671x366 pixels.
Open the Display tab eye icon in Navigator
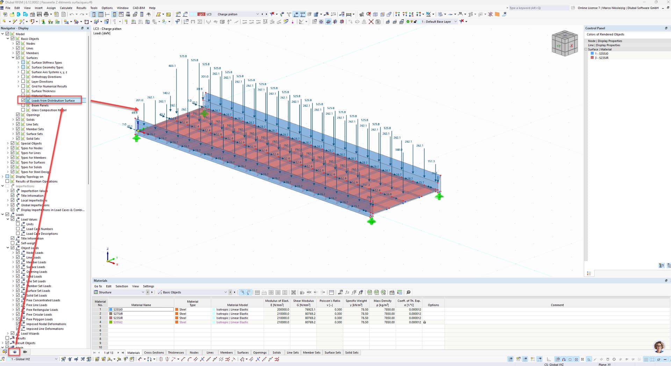click(x=14, y=352)
